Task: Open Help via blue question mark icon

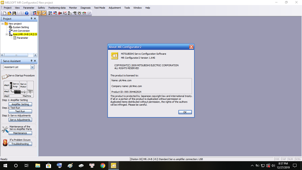Action: [27, 13]
